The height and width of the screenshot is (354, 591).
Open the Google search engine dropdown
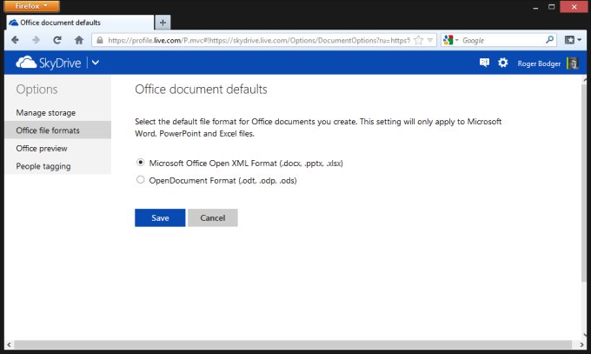click(x=451, y=40)
